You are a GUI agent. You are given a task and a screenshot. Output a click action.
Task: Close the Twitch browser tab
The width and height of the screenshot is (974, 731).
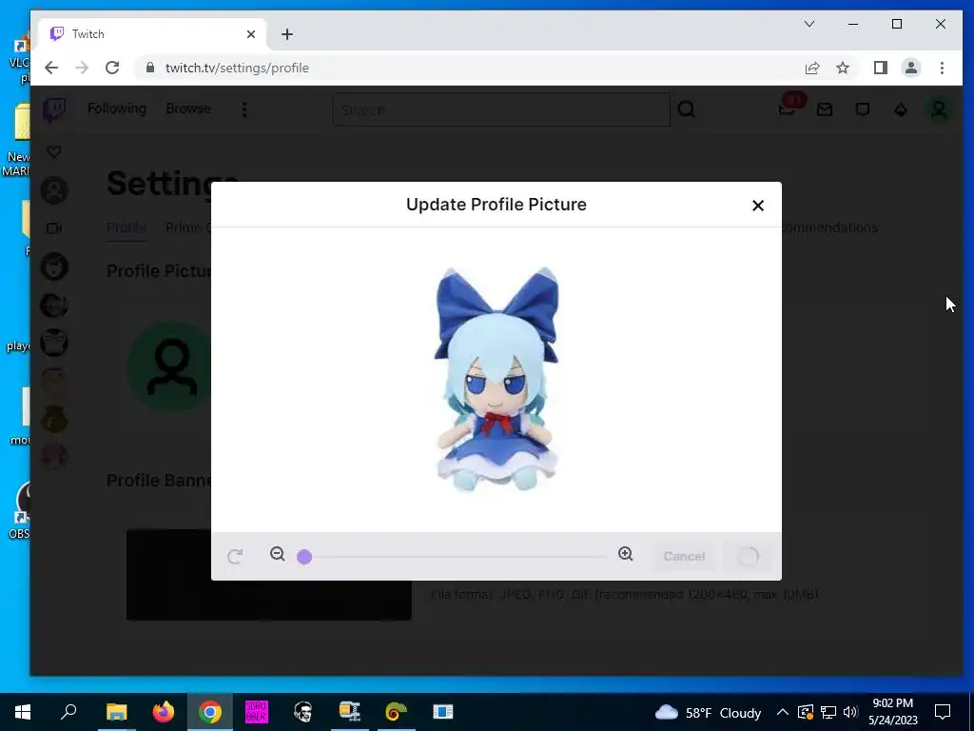(251, 34)
